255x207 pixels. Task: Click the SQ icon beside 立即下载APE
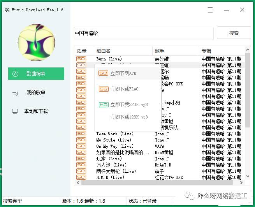103,73
